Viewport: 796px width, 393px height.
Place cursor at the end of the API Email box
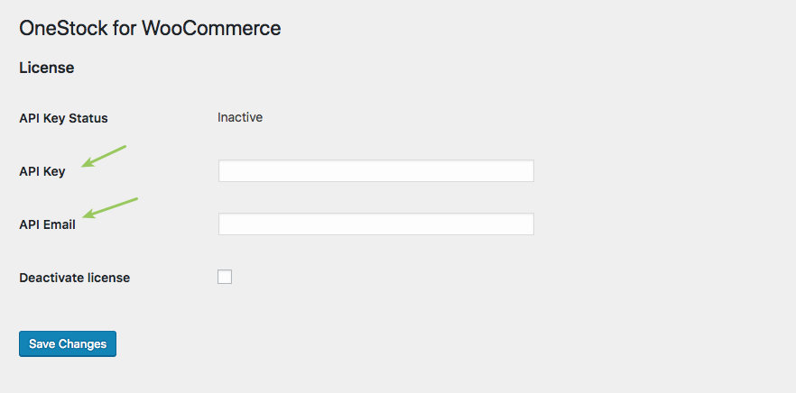pyautogui.click(x=528, y=224)
